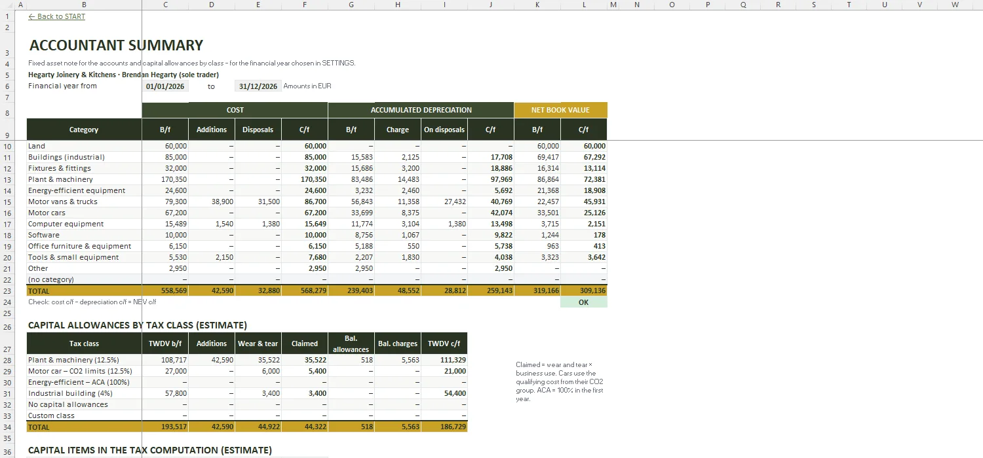Select row 23 header
The height and width of the screenshot is (458, 983).
(8, 291)
